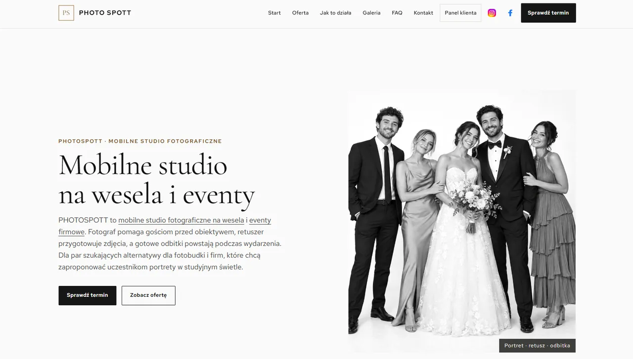Click the Portret · retusz · odbitka caption
This screenshot has height=359, width=633.
pos(537,346)
